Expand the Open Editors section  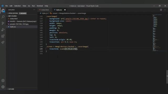[7, 13]
